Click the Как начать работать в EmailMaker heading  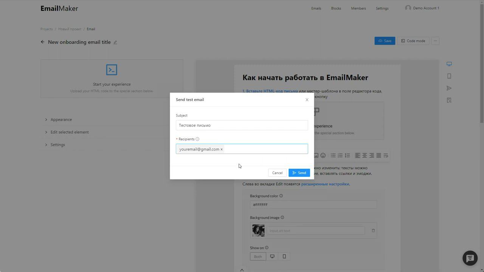click(x=305, y=77)
